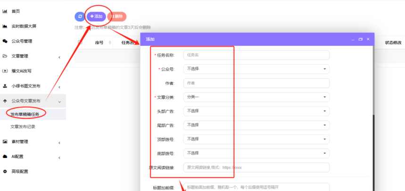Click the AI配置 cloud icon
The height and width of the screenshot is (191, 405).
(5, 157)
